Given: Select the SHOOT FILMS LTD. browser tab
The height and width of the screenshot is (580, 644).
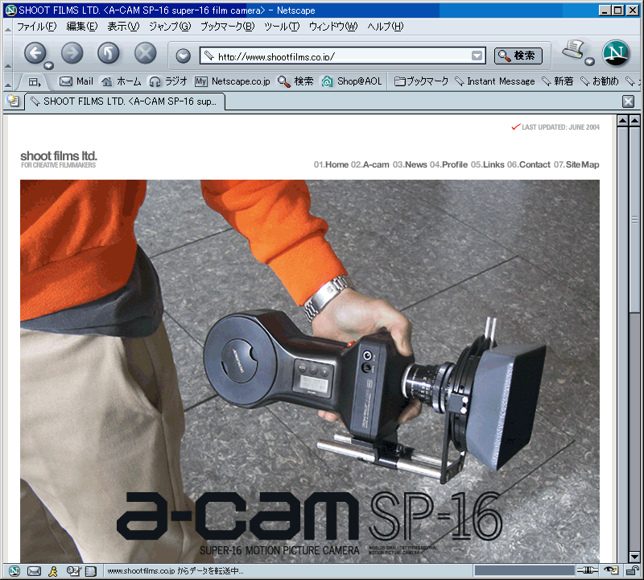Looking at the screenshot, I should [125, 101].
